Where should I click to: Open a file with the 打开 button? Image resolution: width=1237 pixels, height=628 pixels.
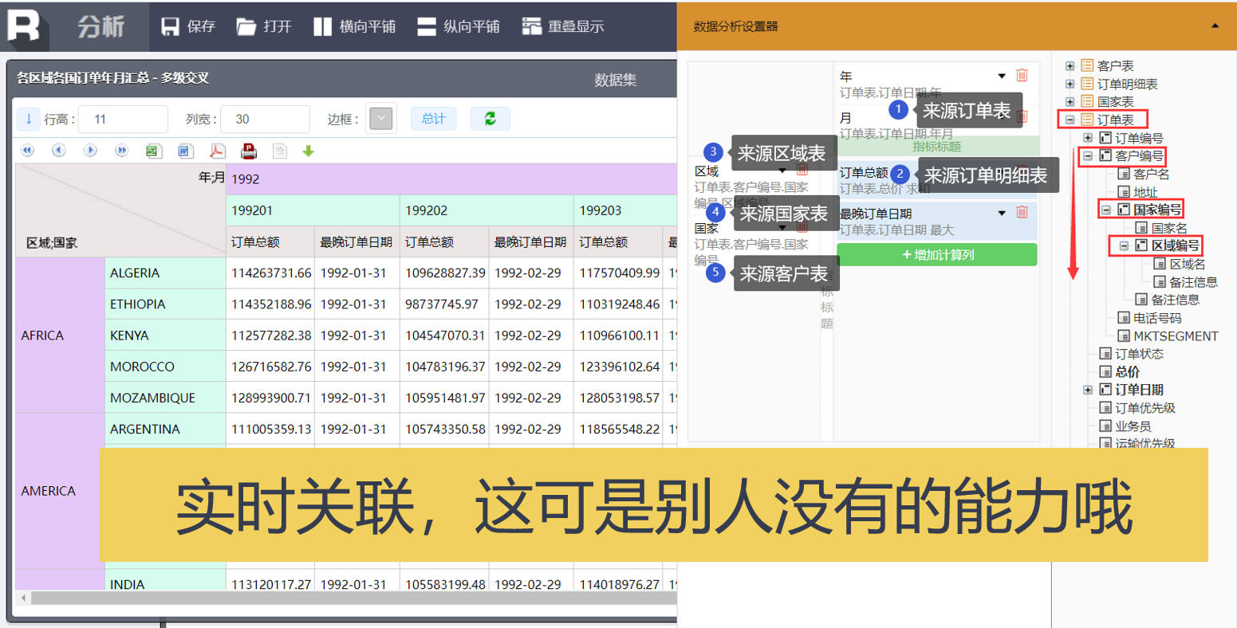tap(264, 26)
